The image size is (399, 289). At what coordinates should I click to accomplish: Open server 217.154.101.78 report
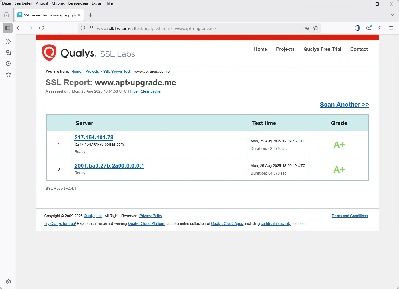[x=94, y=138]
